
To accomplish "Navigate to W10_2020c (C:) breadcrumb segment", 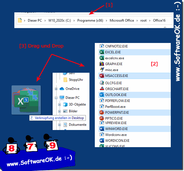I will click(x=60, y=20).
